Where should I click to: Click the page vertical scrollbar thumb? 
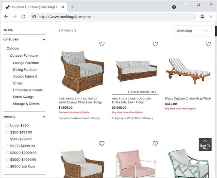pos(216,31)
